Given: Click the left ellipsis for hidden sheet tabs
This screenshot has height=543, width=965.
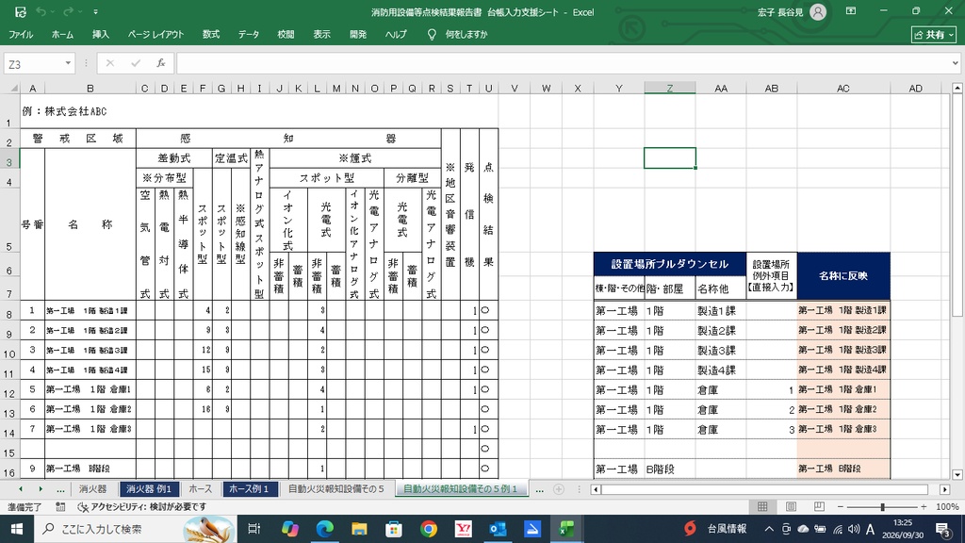Looking at the screenshot, I should 60,489.
